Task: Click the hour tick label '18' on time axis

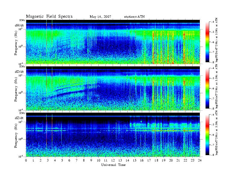Action: pos(156,160)
